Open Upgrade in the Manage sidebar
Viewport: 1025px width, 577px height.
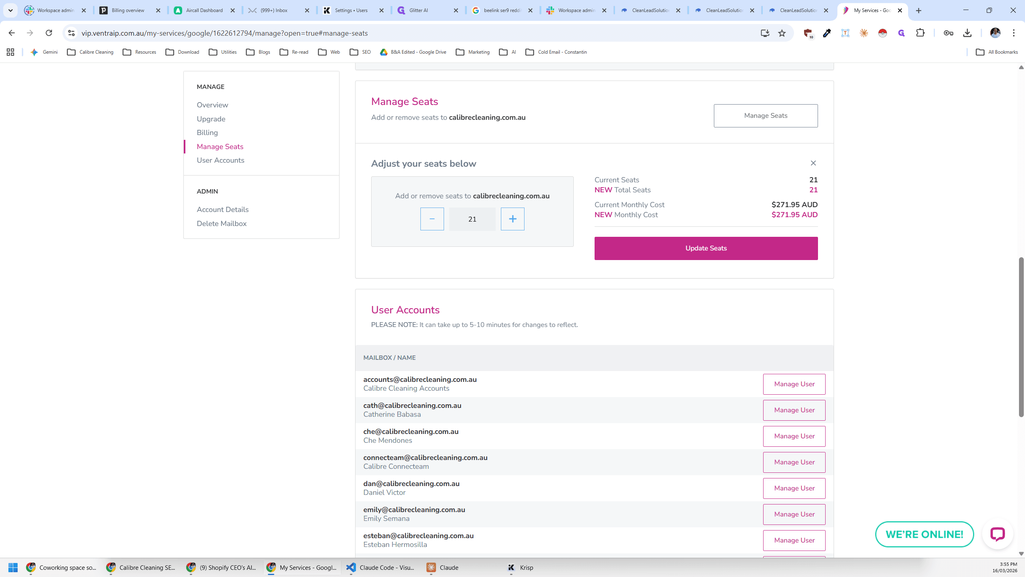tap(211, 119)
